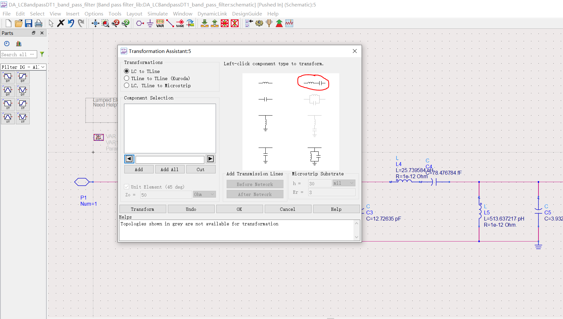Pop out of hierarchy with up arrow icon
Viewport: 563px width, 319px height.
tap(215, 23)
